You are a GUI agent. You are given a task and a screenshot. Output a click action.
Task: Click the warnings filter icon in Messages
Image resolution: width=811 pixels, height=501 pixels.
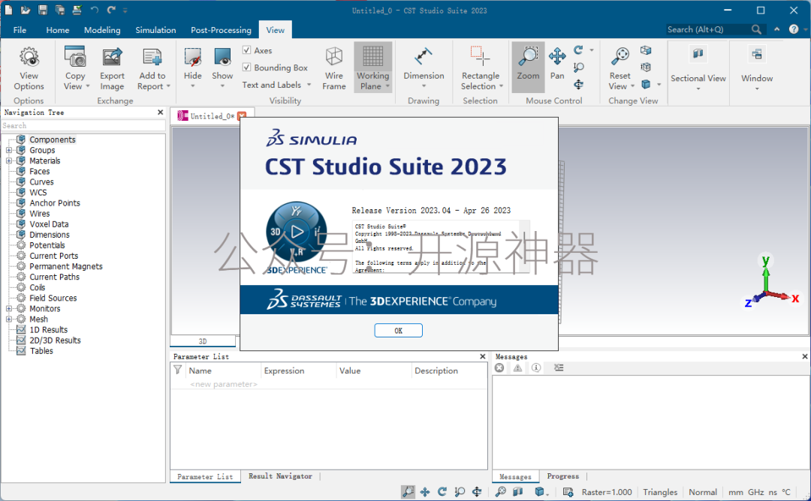point(517,367)
